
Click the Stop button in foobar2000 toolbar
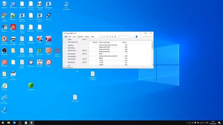tap(101, 37)
